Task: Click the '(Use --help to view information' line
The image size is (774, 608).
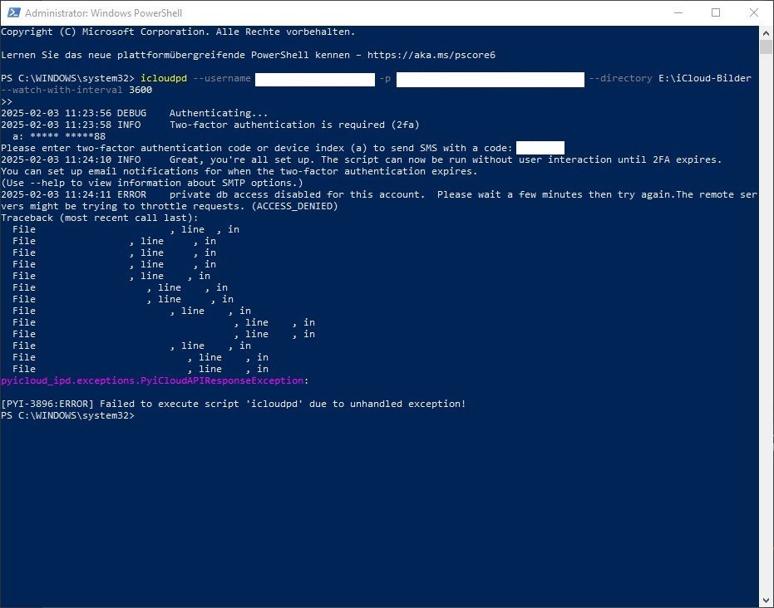Action: pyautogui.click(x=151, y=183)
